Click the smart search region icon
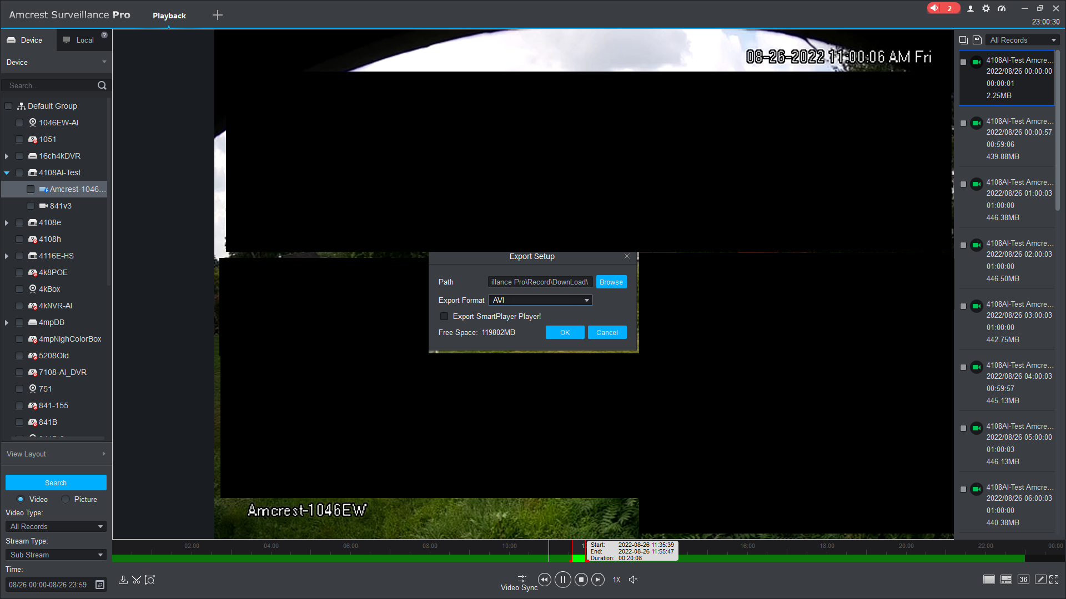The image size is (1066, 599). coord(150,580)
